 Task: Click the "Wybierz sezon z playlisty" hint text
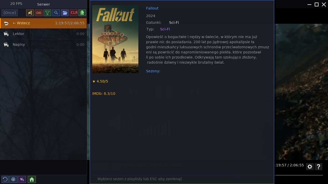(140, 179)
